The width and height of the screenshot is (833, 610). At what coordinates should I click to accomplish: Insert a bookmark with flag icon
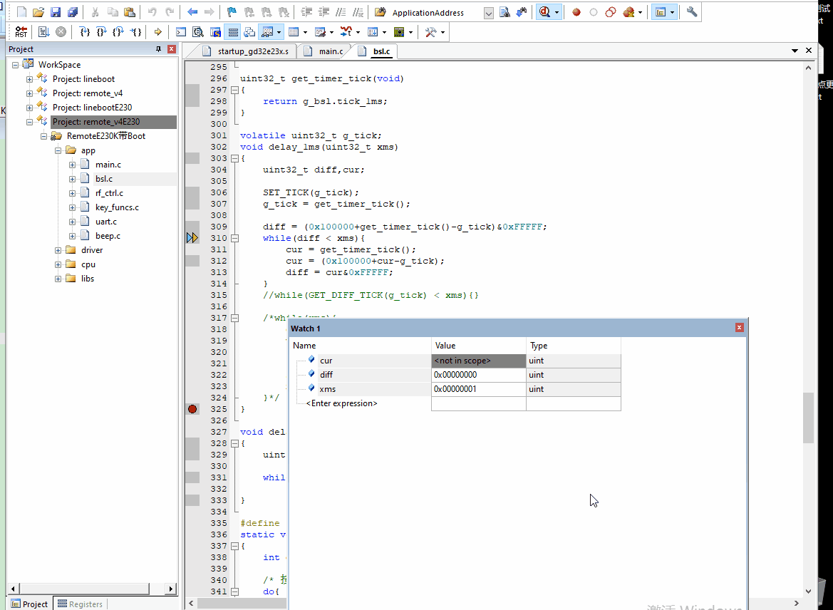coord(232,11)
